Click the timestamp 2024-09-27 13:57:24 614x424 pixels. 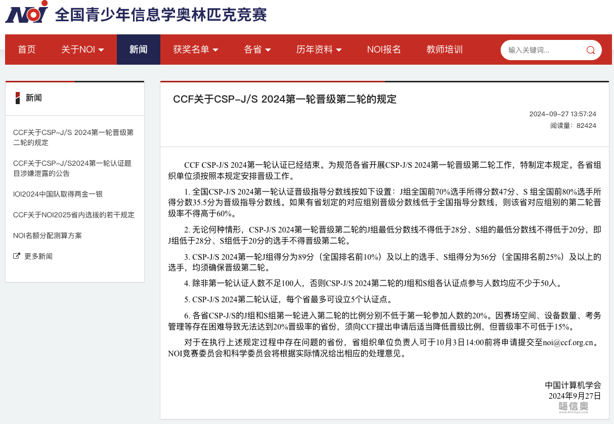[563, 114]
